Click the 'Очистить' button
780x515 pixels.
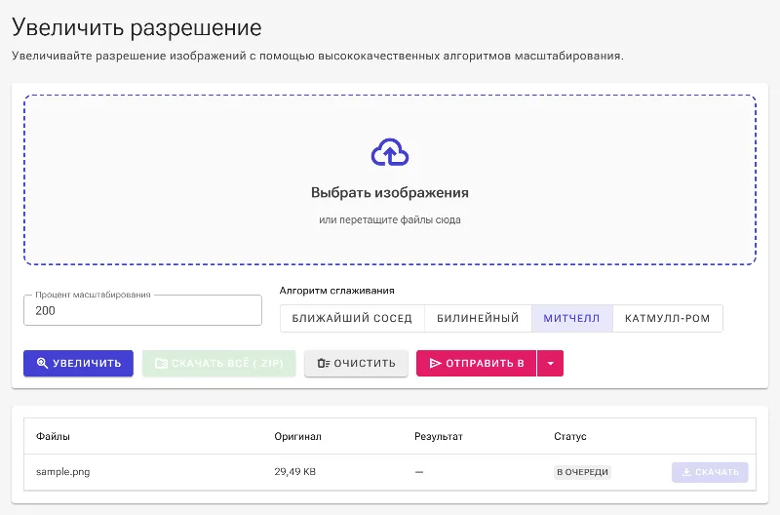tap(356, 363)
